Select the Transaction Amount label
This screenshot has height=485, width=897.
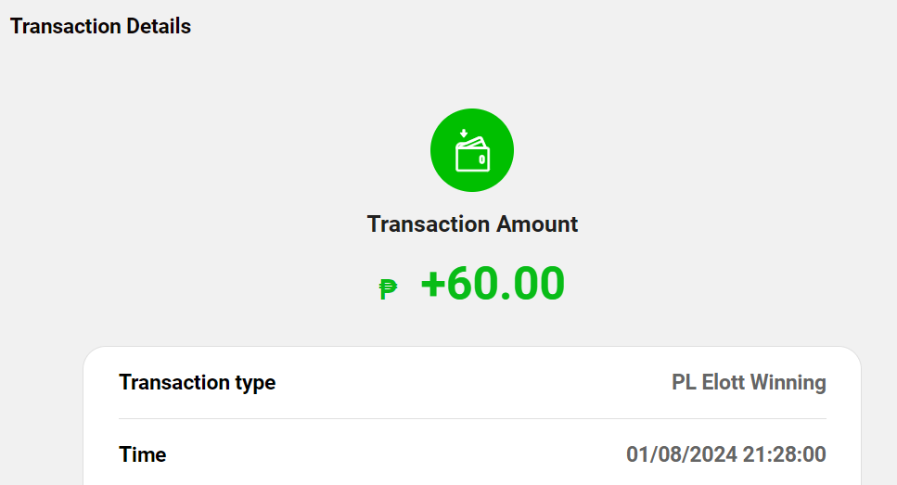pyautogui.click(x=472, y=223)
